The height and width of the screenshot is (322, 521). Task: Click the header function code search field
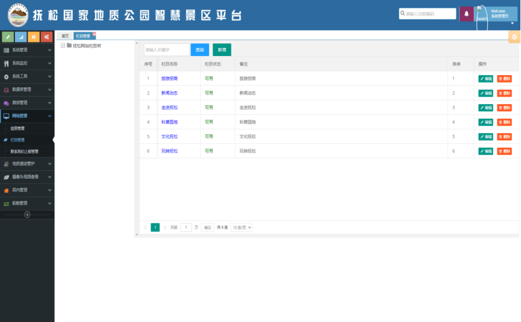click(428, 14)
